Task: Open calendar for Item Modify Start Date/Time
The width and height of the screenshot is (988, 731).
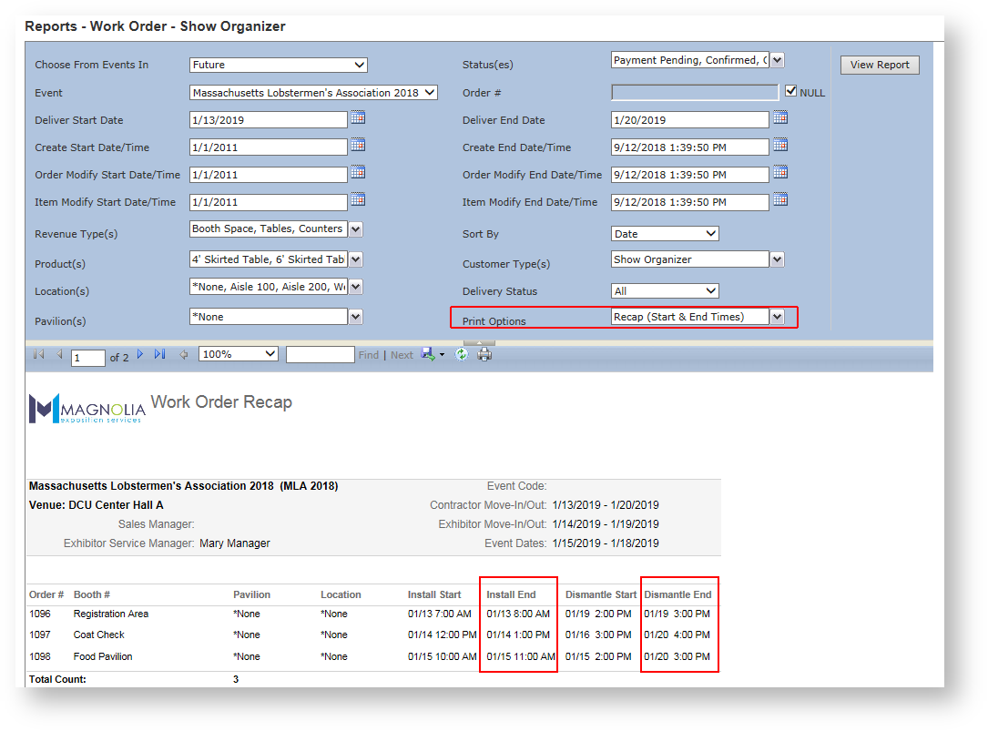Action: pos(358,200)
